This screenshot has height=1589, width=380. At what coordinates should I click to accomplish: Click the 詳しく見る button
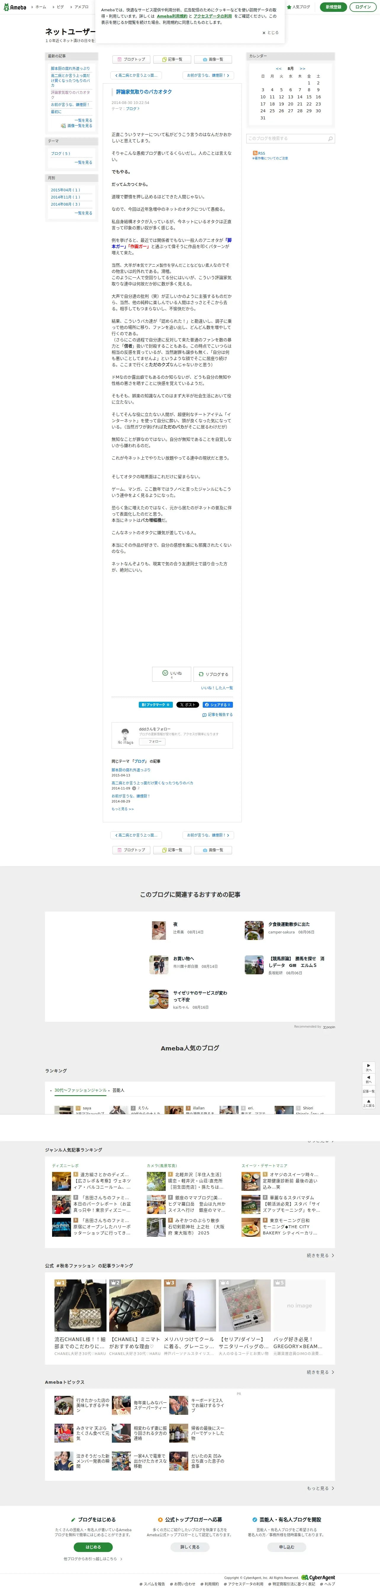(190, 1546)
